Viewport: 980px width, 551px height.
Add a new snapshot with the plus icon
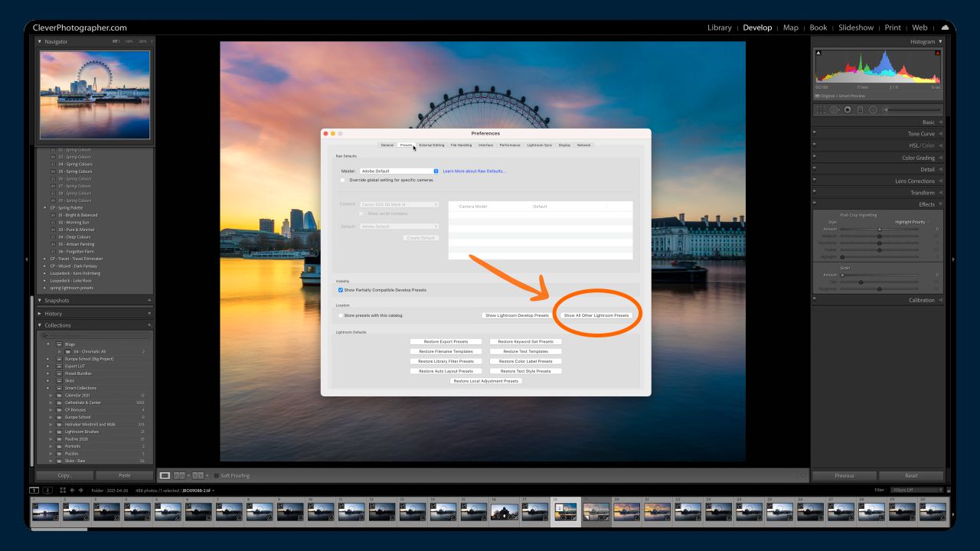click(149, 301)
